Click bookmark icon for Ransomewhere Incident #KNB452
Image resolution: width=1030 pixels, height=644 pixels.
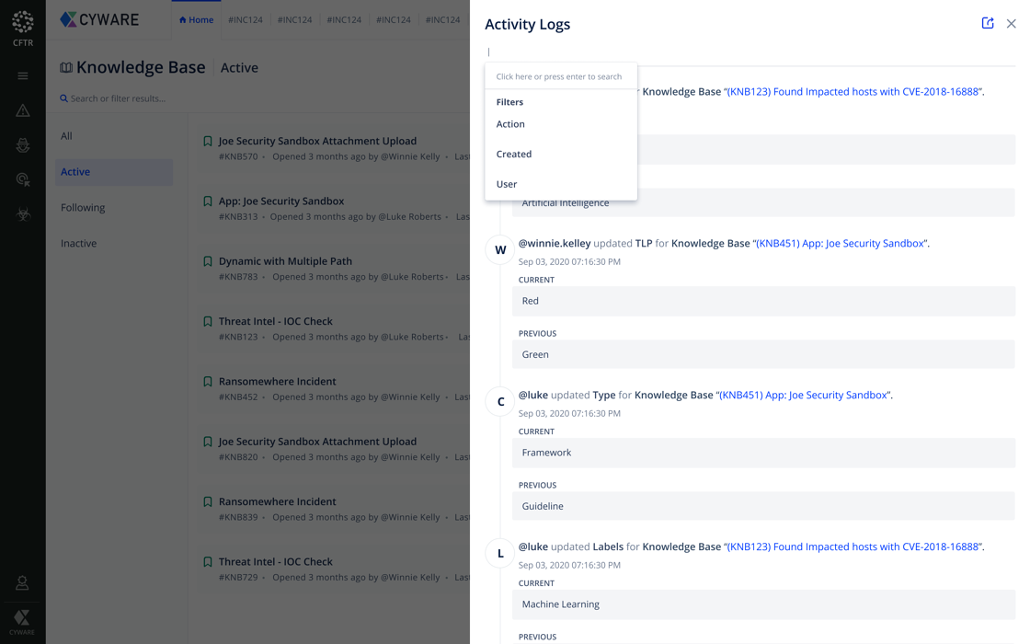click(208, 382)
